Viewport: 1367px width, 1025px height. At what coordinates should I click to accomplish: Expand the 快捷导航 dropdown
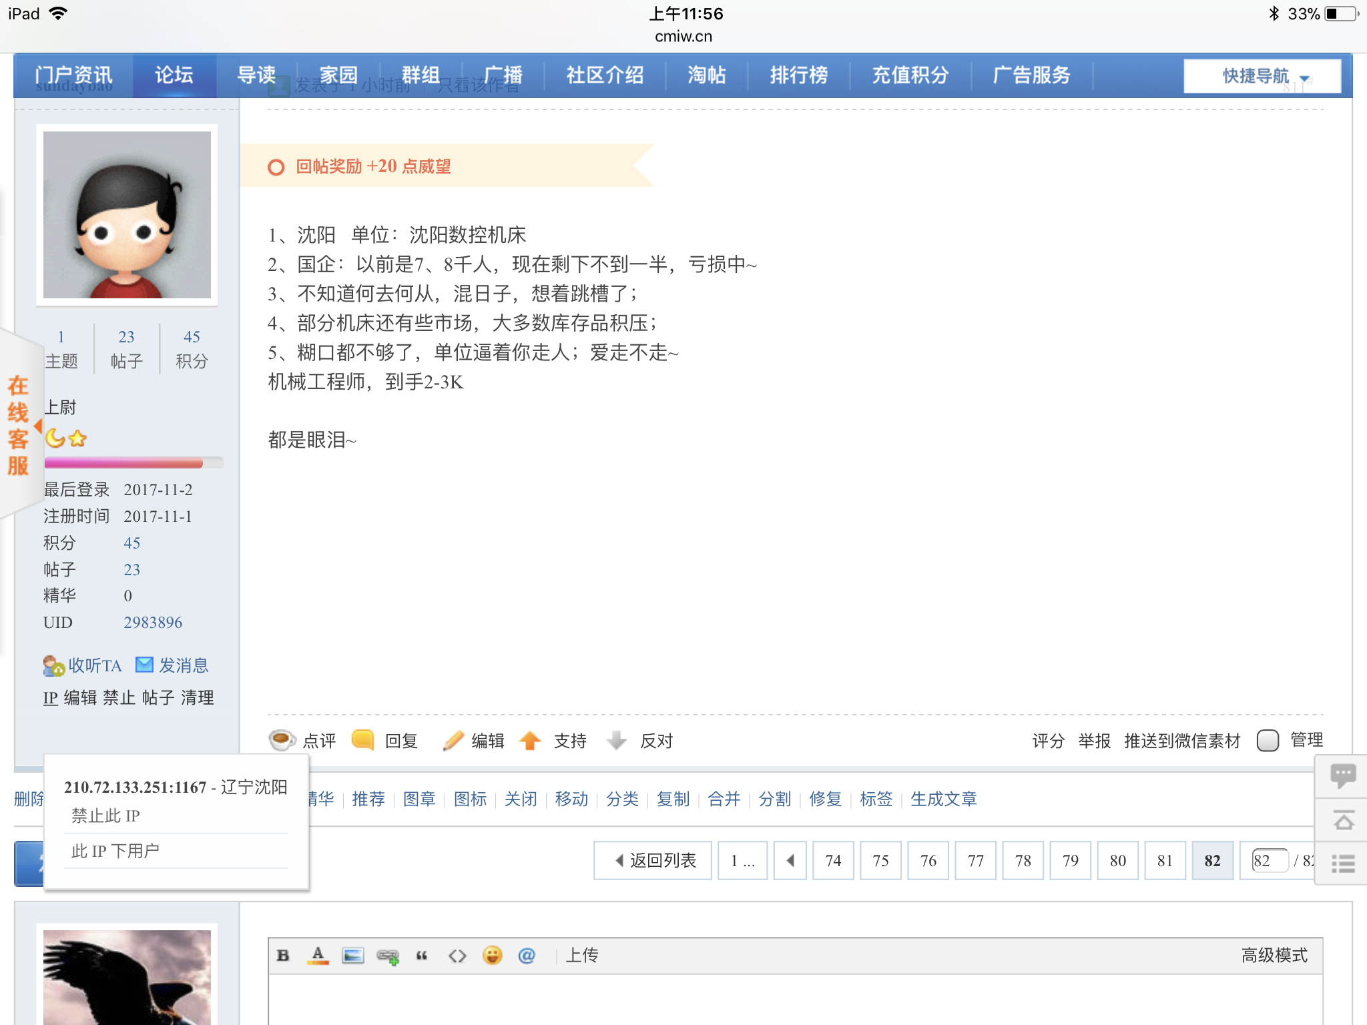point(1262,76)
